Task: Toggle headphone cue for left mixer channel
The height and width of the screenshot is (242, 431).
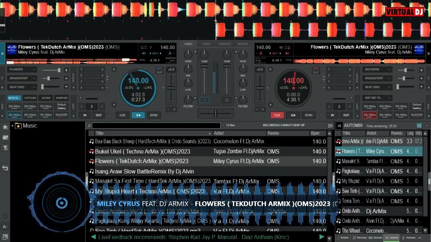Action: click(204, 100)
